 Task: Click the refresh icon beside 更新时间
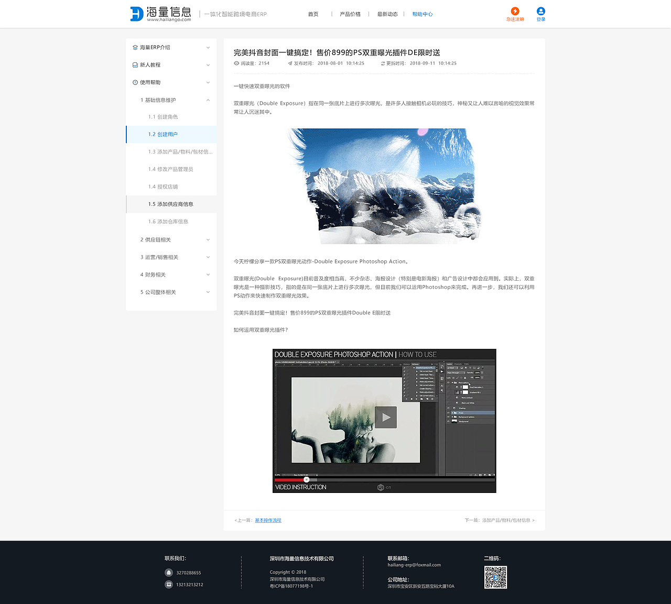click(x=383, y=63)
